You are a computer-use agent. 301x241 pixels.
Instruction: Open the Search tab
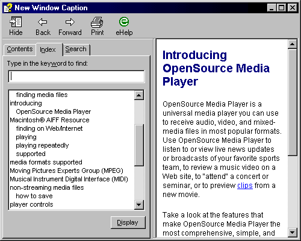pos(76,49)
